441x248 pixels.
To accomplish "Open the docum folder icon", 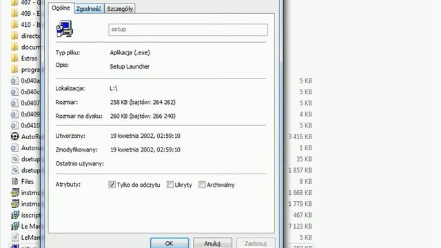I will click(x=14, y=47).
